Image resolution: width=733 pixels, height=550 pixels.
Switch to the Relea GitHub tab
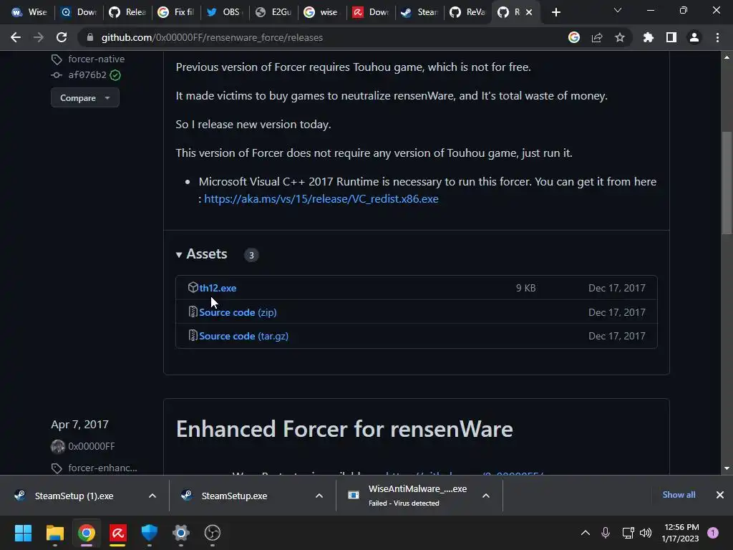pos(127,12)
